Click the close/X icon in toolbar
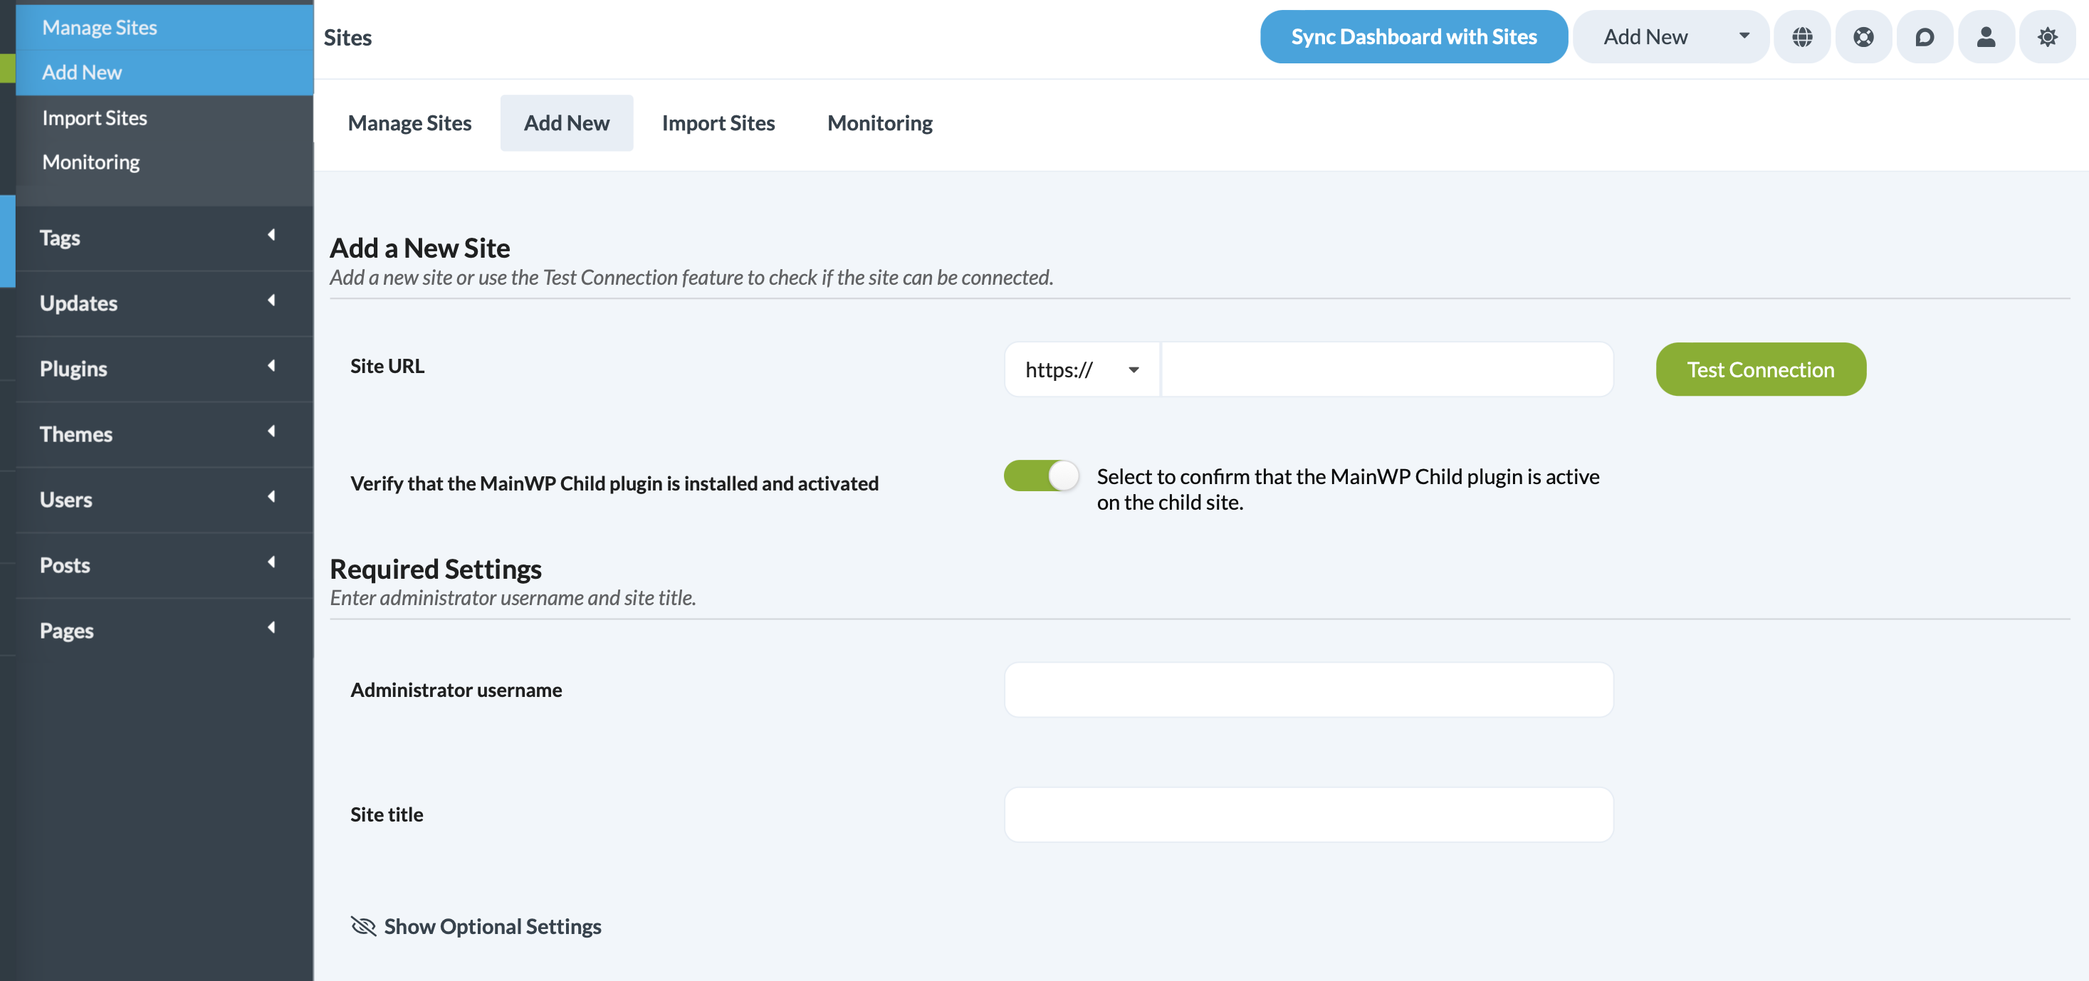2089x981 pixels. click(x=1863, y=36)
